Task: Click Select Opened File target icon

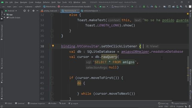Action: [25, 11]
